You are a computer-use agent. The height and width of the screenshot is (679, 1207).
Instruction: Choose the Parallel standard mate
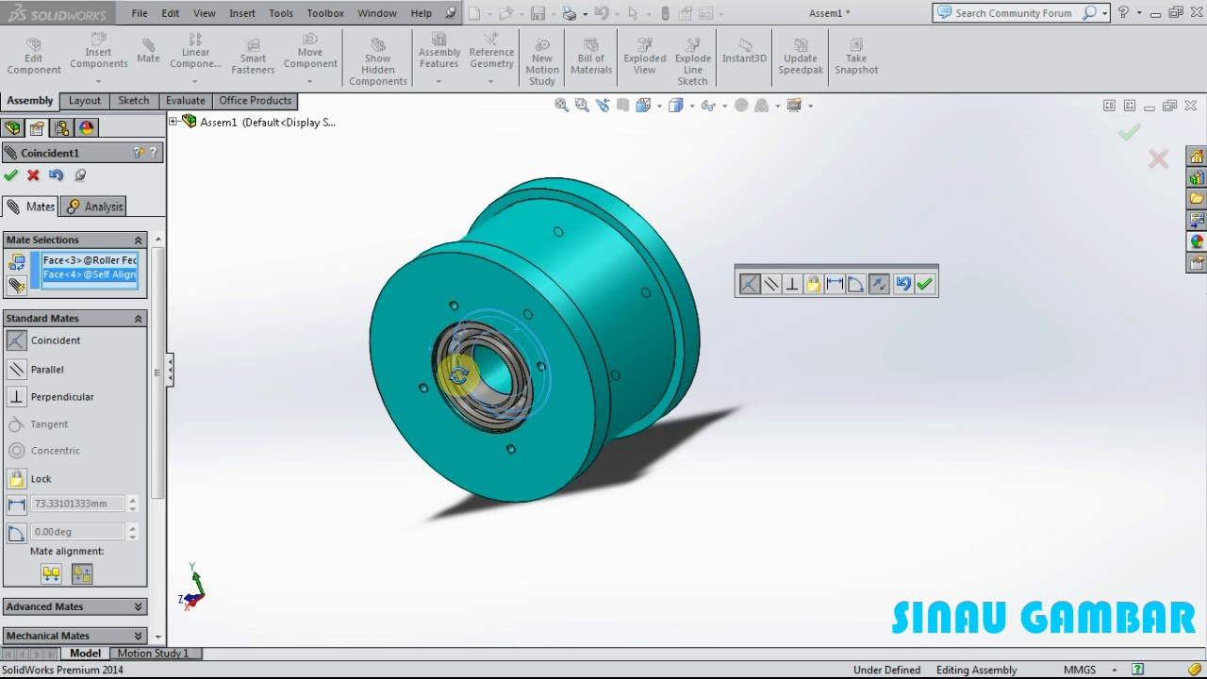click(x=36, y=370)
